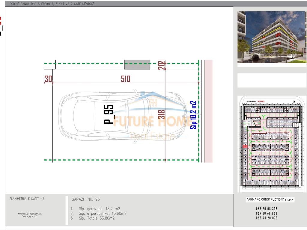
Task: Select the gray column rectangle at top
Action: [137, 65]
